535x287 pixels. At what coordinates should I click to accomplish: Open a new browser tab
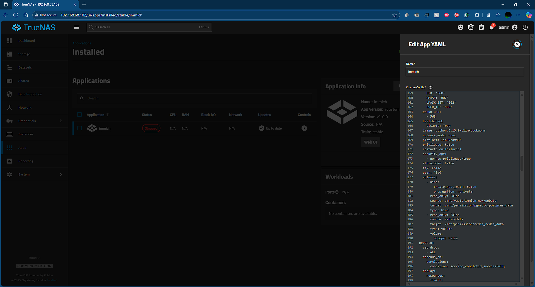tap(84, 4)
